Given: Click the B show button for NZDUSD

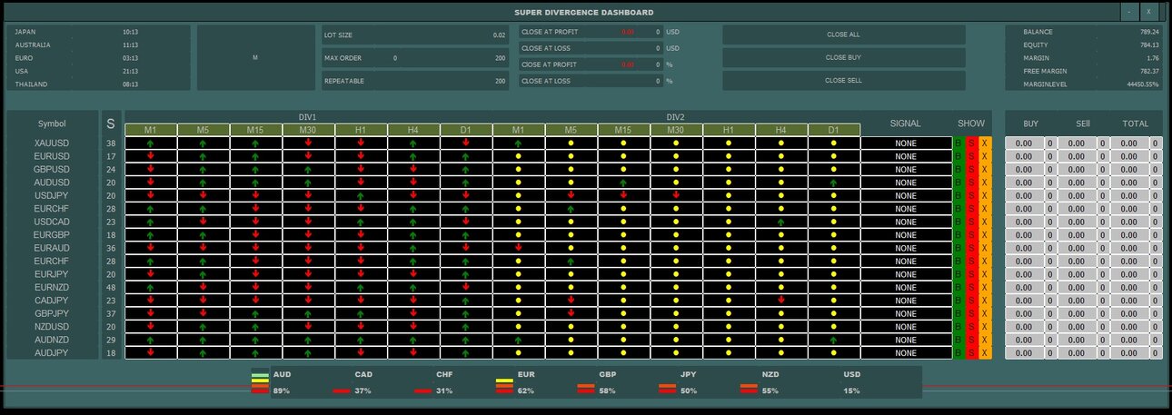Looking at the screenshot, I should (958, 326).
